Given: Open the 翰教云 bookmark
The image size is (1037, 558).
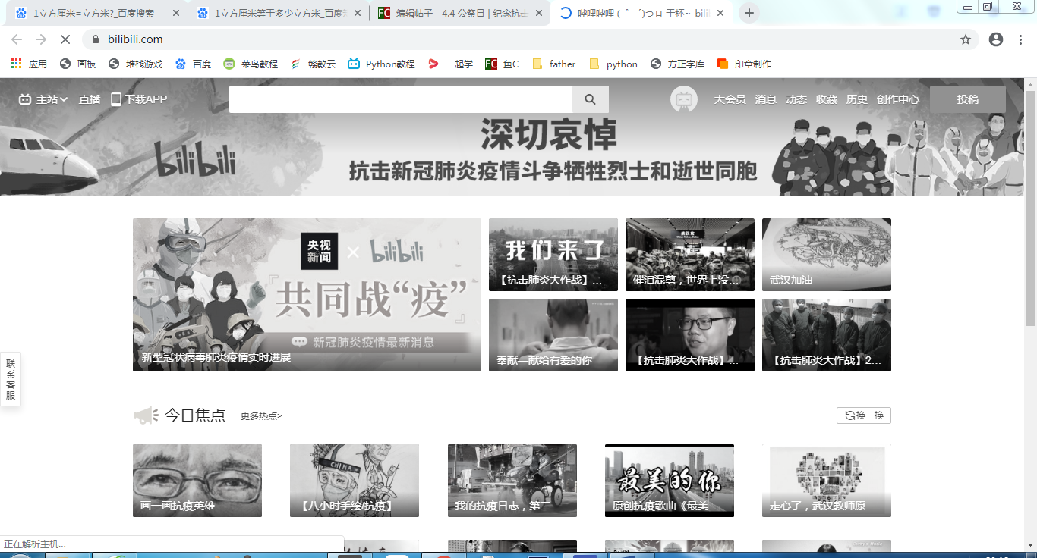Looking at the screenshot, I should [313, 64].
